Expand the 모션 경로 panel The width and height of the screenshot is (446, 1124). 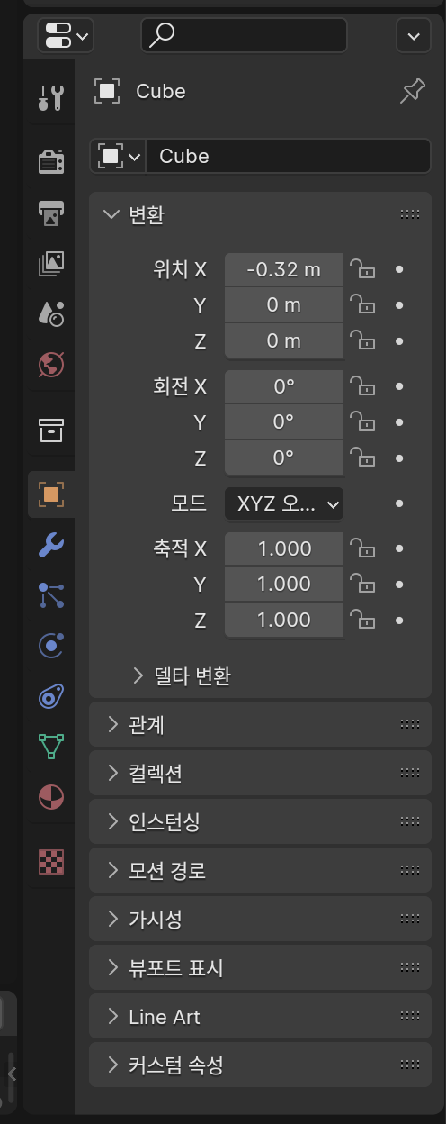click(x=260, y=870)
